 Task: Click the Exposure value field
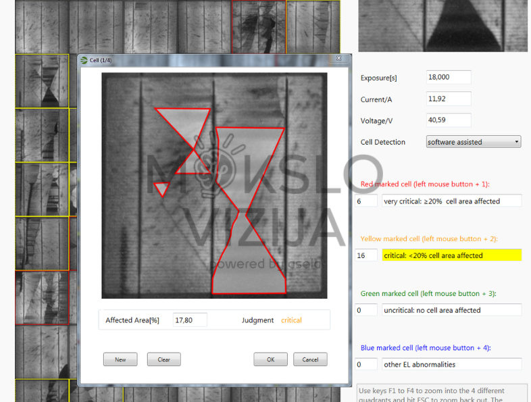pyautogui.click(x=449, y=77)
